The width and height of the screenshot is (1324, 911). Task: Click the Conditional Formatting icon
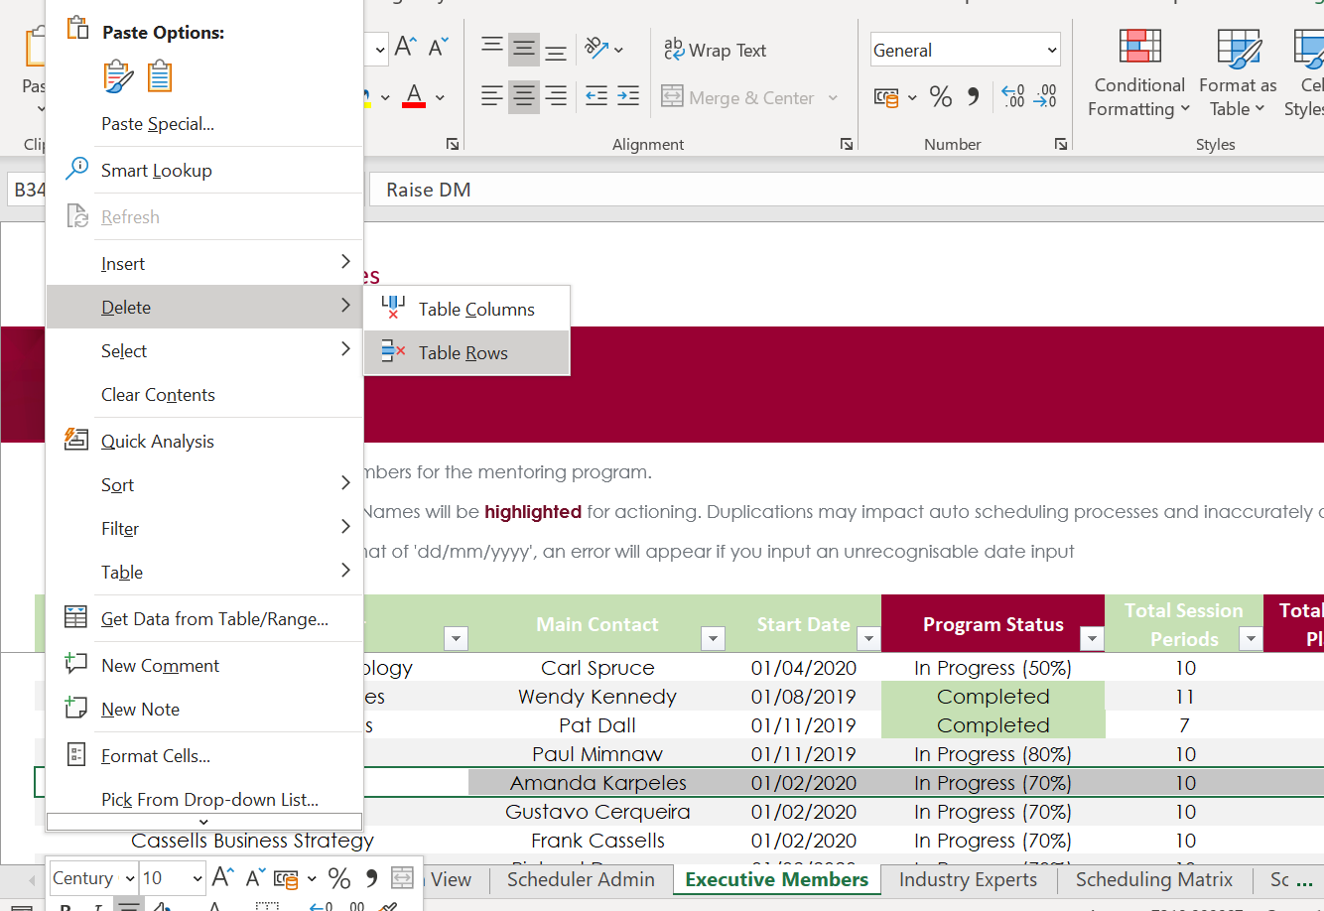click(x=1139, y=47)
